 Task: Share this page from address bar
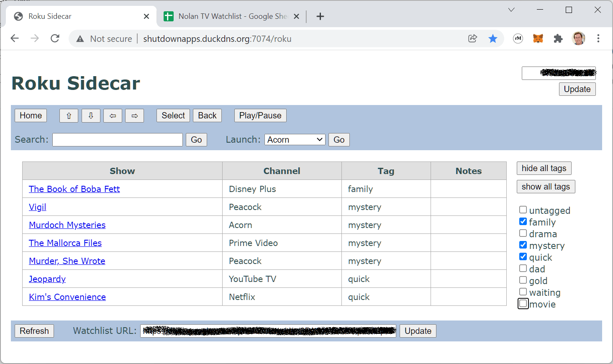pos(473,38)
